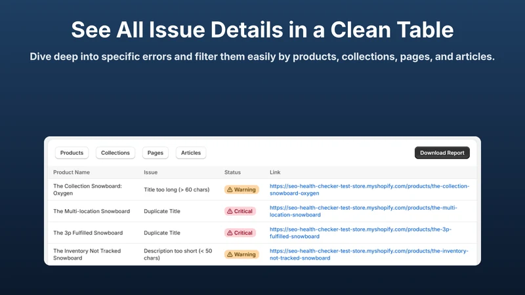Screen dimensions: 525x295
Task: Select the Products filter tab
Action: click(x=72, y=153)
